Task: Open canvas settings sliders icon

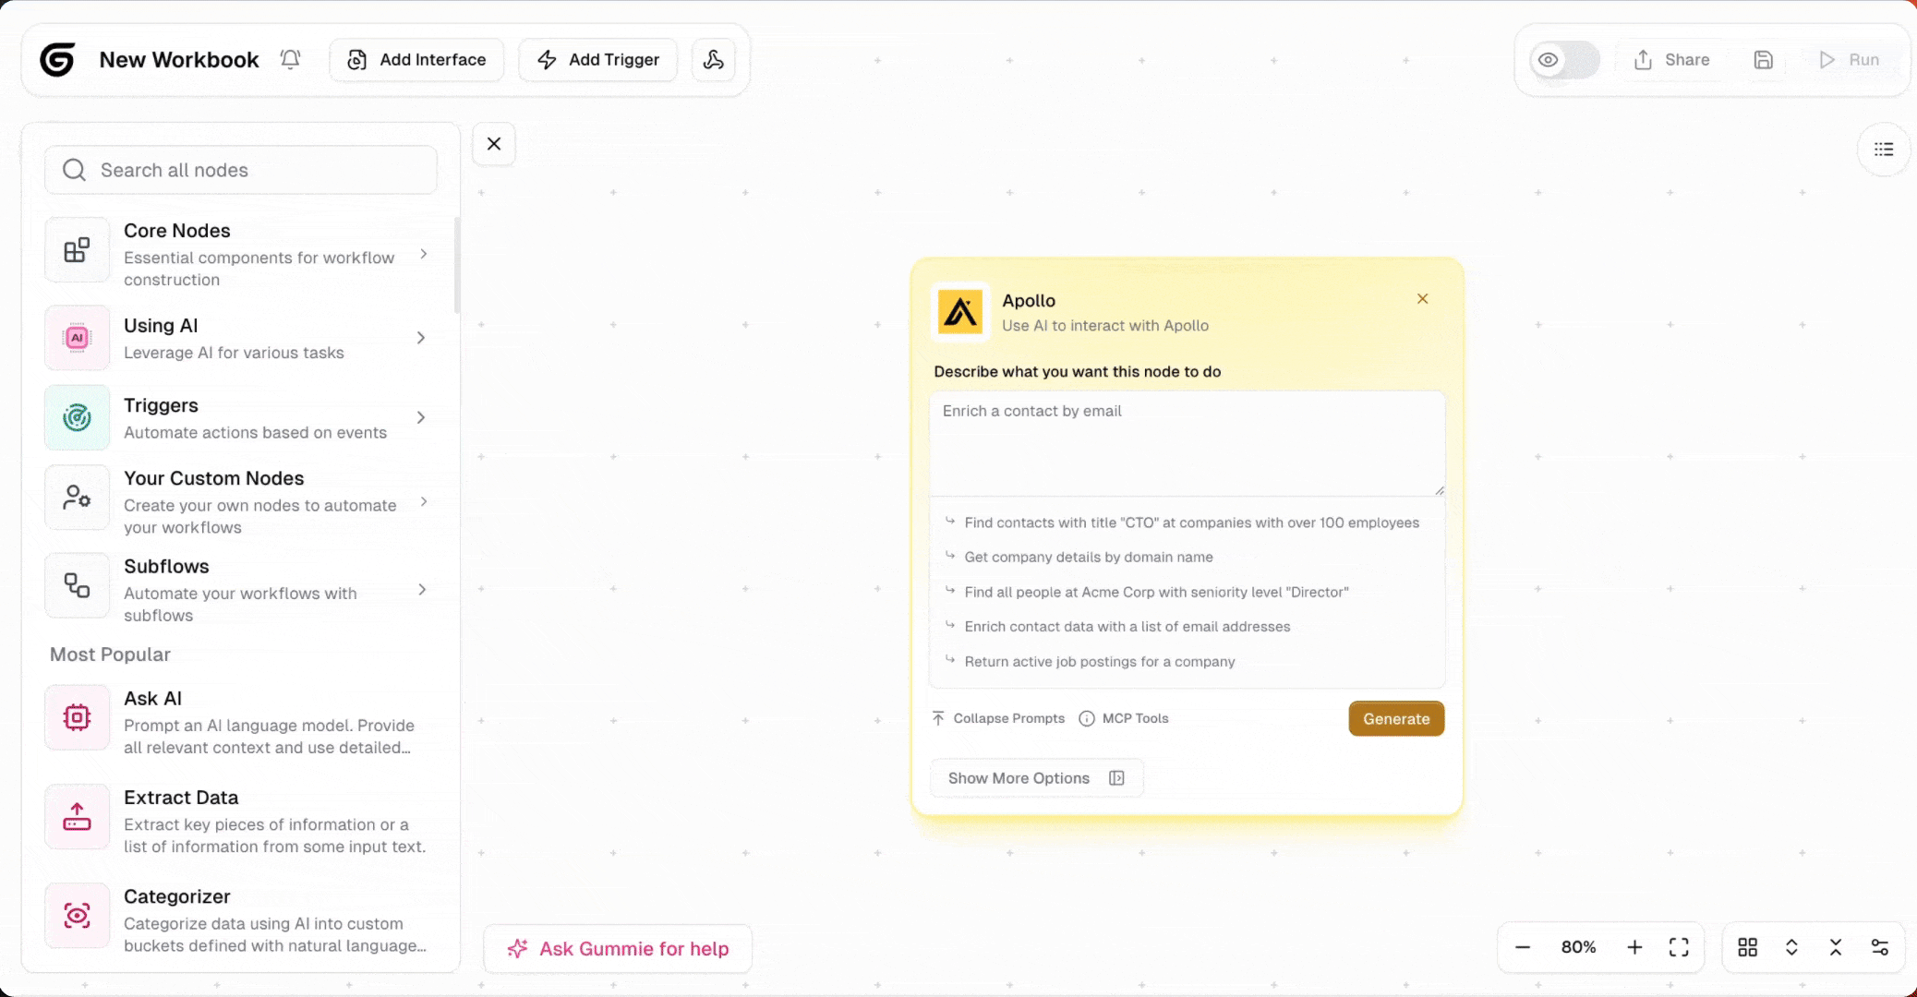Action: coord(1880,947)
